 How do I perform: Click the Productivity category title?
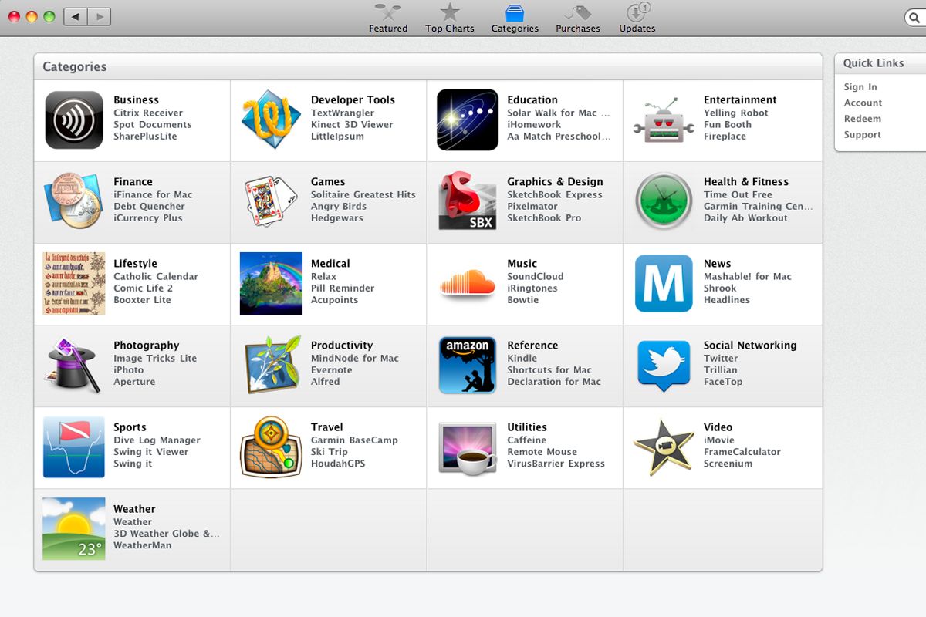(342, 346)
